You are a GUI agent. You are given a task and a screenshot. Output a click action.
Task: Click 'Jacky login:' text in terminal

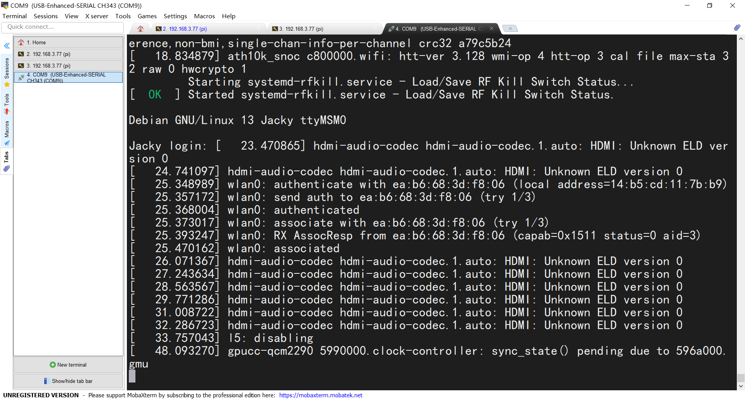point(168,146)
